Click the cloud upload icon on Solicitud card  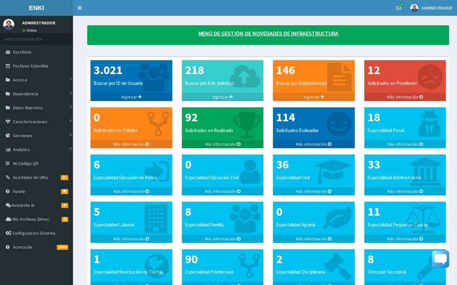(245, 76)
